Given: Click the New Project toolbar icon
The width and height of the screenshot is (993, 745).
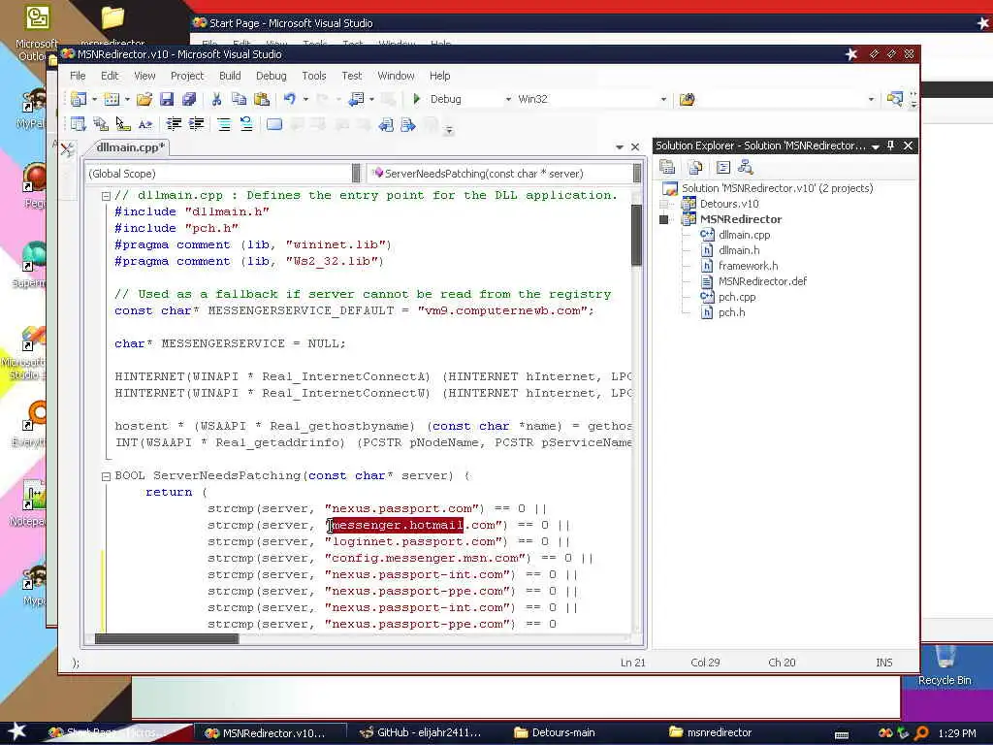Looking at the screenshot, I should pyautogui.click(x=79, y=99).
